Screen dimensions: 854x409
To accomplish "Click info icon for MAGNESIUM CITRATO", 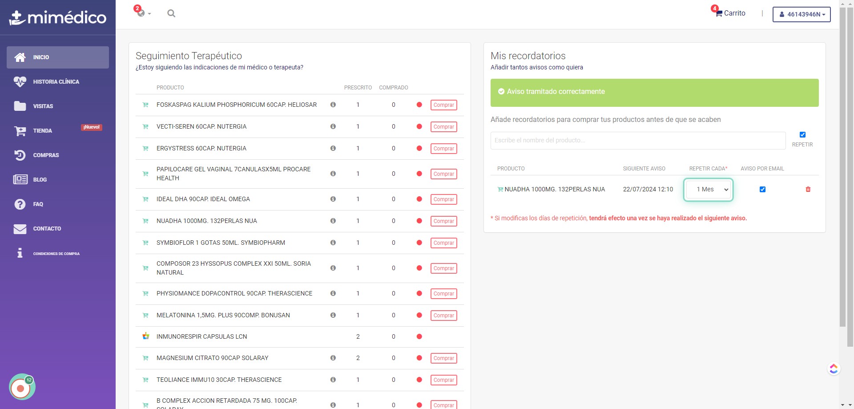I will point(333,358).
